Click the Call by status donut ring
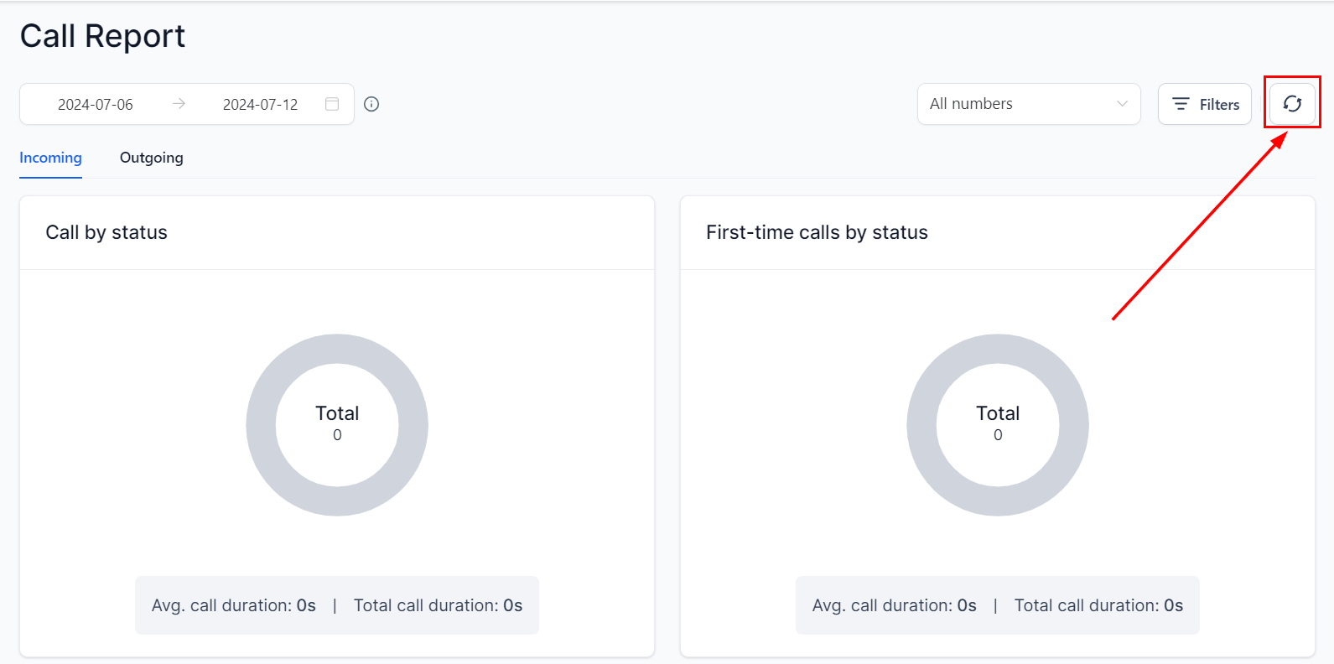 click(x=261, y=425)
